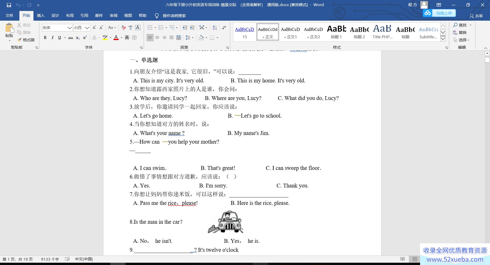The image size is (490, 265).
Task: Show paragraph marks icon
Action: coord(224,28)
